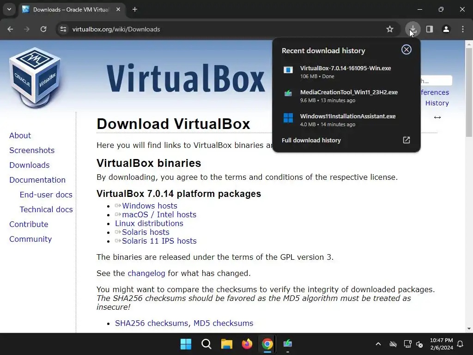Open File Explorer from the taskbar
Image resolution: width=473 pixels, height=355 pixels.
coord(226,344)
